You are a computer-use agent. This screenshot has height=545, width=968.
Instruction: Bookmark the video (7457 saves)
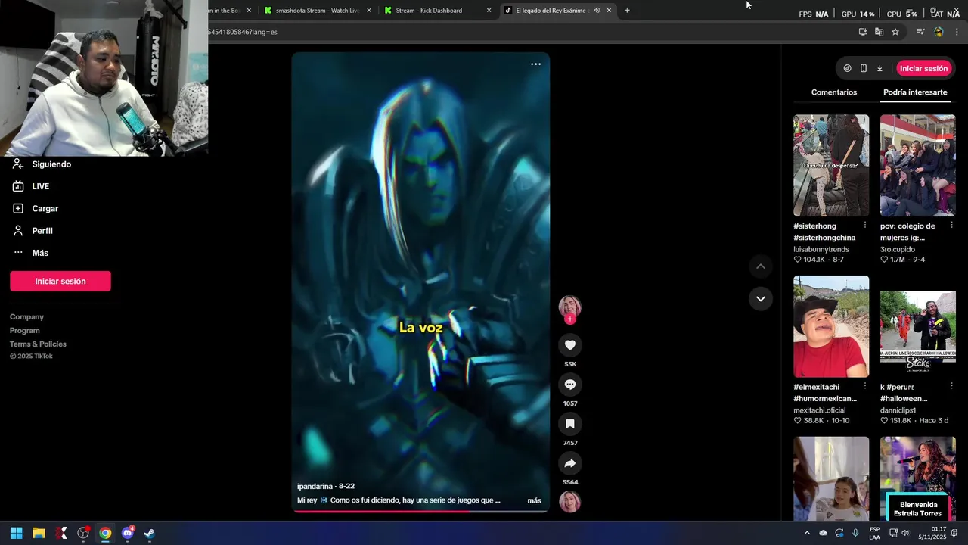point(570,424)
